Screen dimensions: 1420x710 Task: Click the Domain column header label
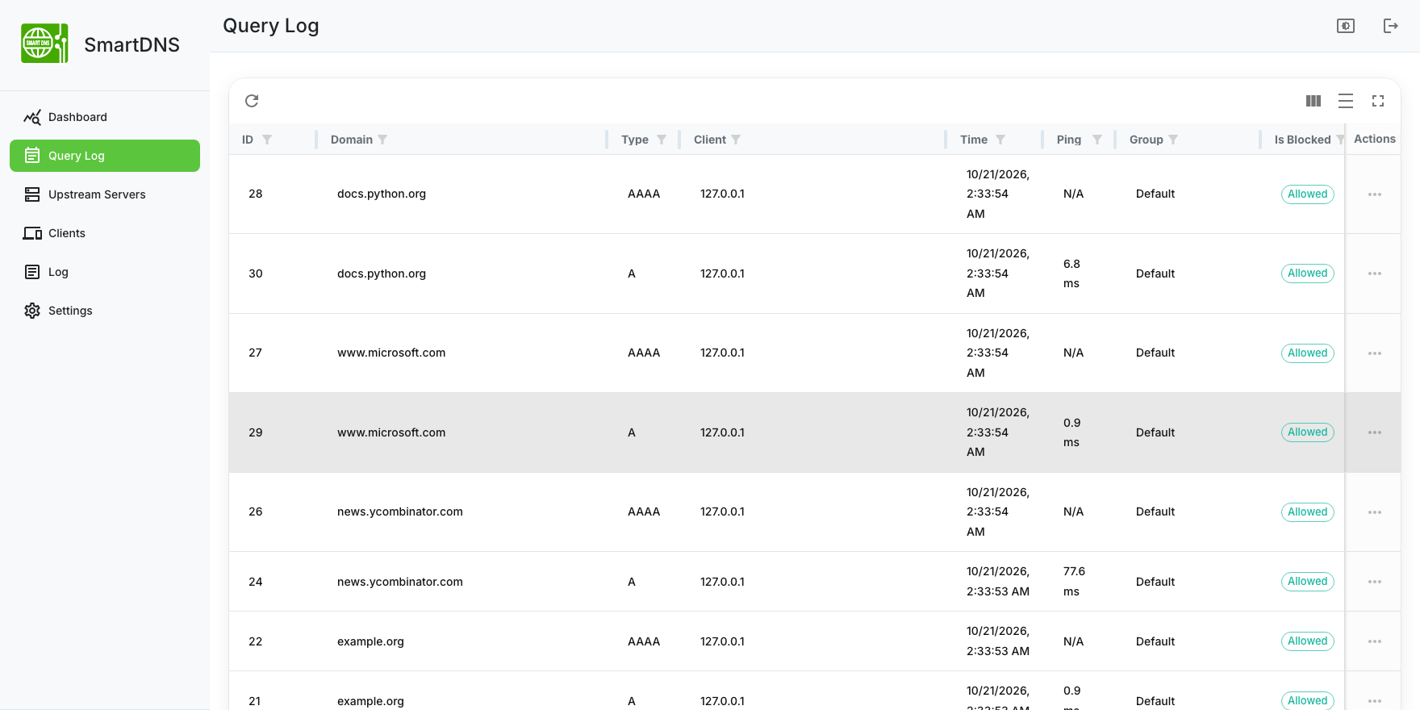tap(352, 140)
